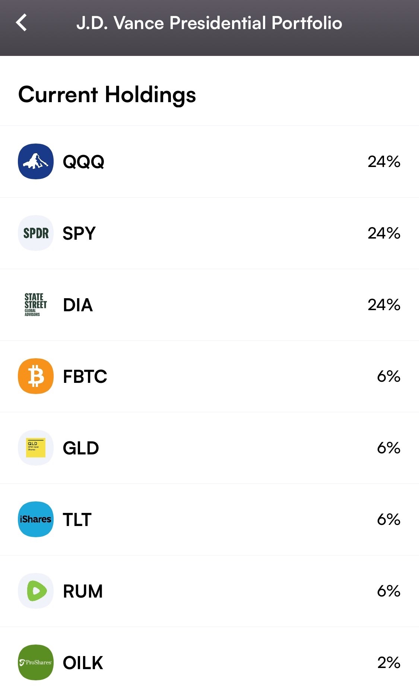Open the GLD ticker holding
The height and width of the screenshot is (693, 419).
click(x=81, y=448)
